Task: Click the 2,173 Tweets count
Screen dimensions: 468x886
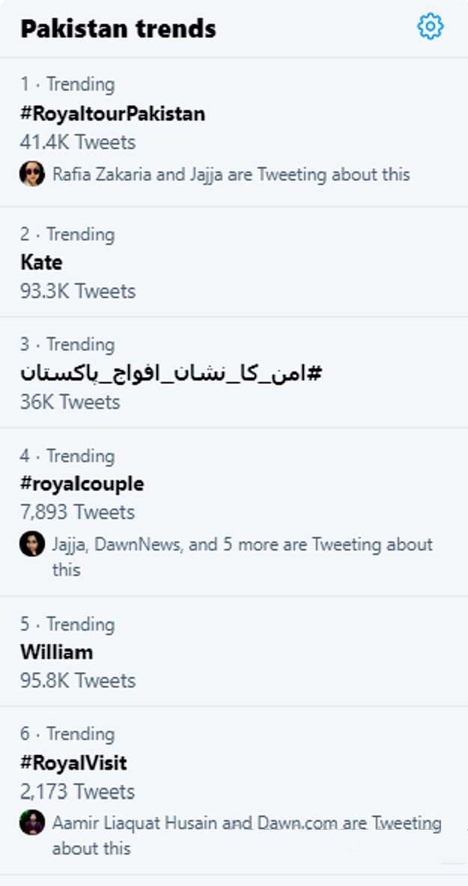Action: tap(78, 792)
